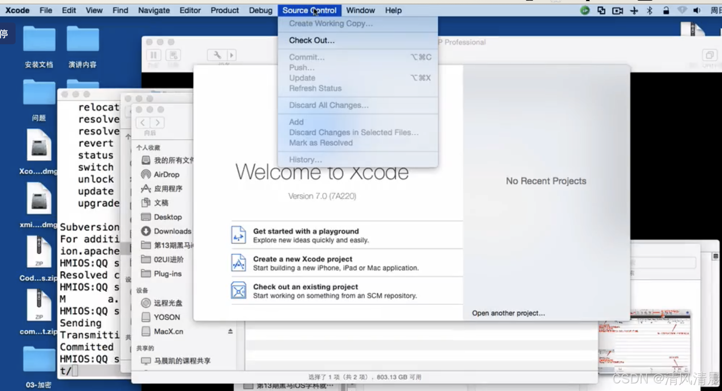Open the File menu
This screenshot has width=722, height=391.
pos(46,10)
